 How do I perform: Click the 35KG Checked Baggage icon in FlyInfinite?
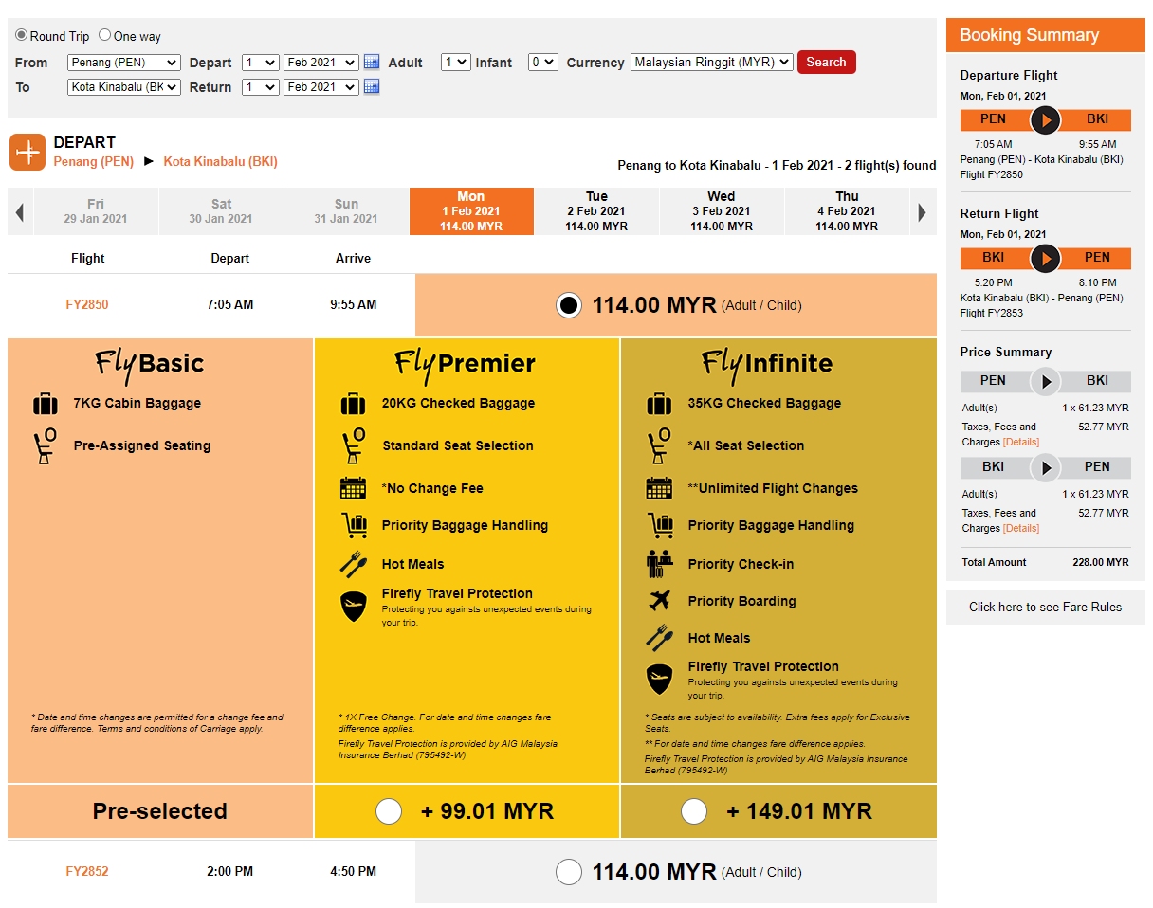(660, 403)
